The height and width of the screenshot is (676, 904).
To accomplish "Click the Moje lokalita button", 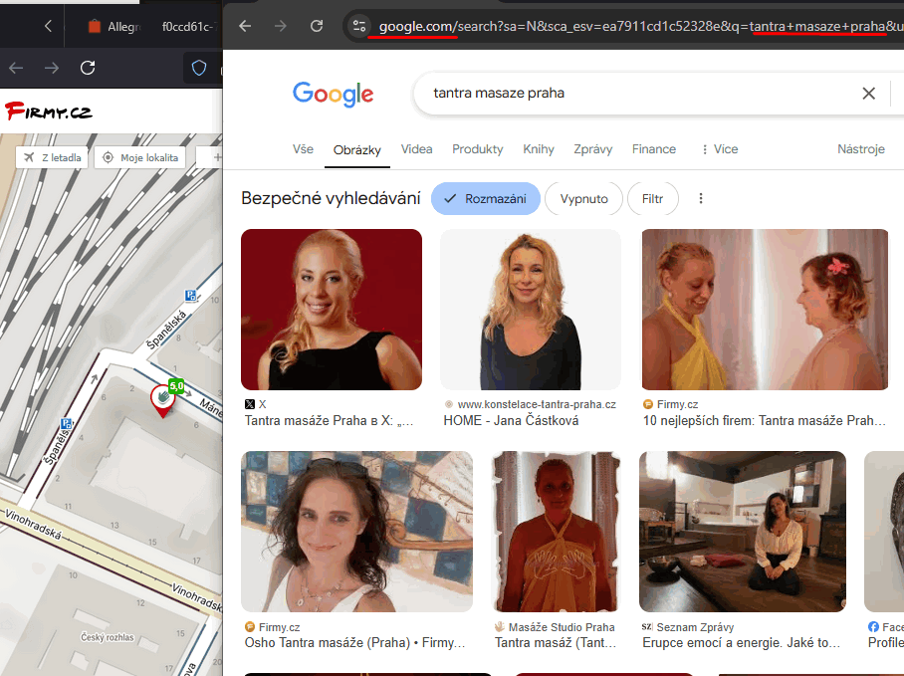I will [x=139, y=157].
